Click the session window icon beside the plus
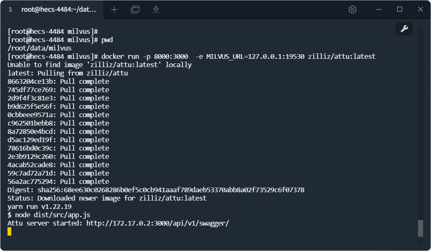Image resolution: width=431 pixels, height=251 pixels. [135, 10]
